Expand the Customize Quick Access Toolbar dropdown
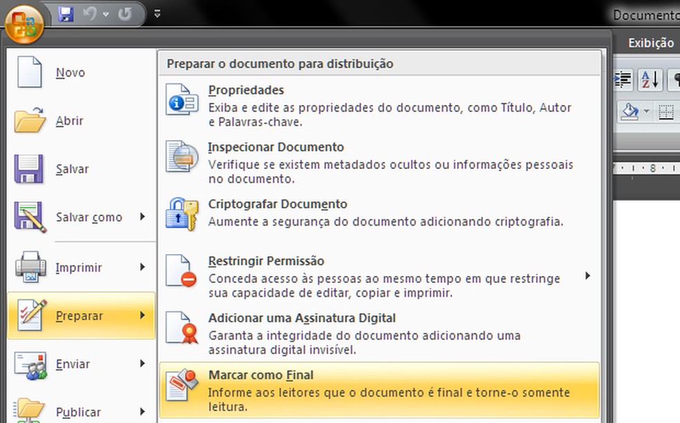Screen dimensions: 680x423 pyautogui.click(x=158, y=14)
